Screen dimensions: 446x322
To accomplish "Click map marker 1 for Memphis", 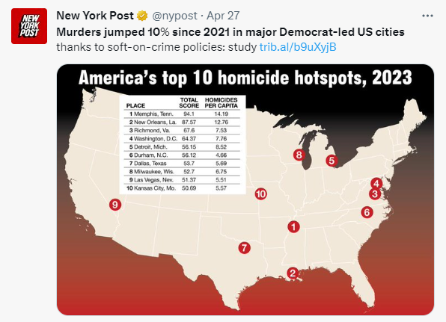I will click(293, 226).
